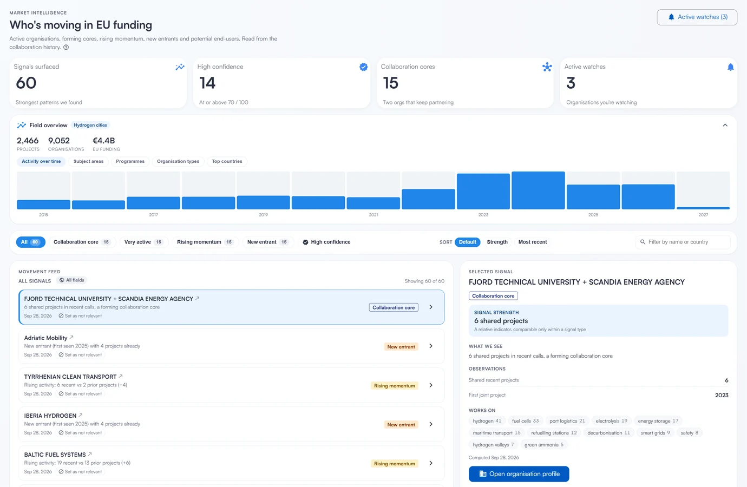Click Open organisation profile button
The width and height of the screenshot is (747, 487).
(x=519, y=473)
